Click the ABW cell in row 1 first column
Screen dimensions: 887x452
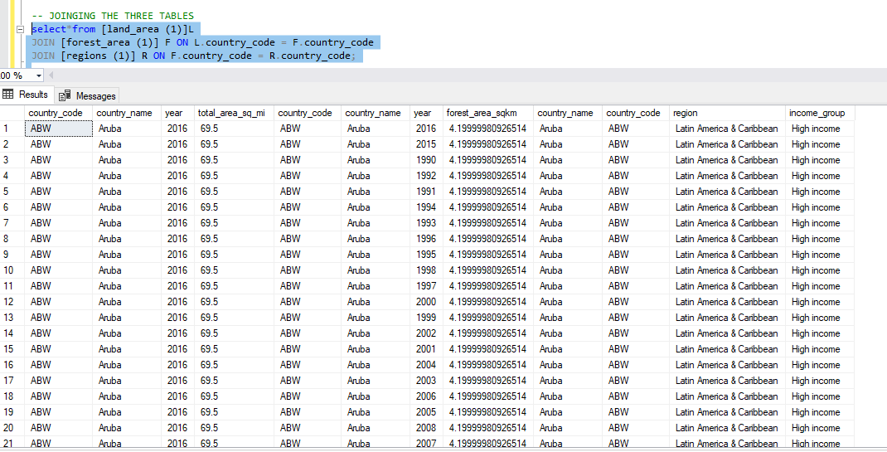pyautogui.click(x=59, y=129)
